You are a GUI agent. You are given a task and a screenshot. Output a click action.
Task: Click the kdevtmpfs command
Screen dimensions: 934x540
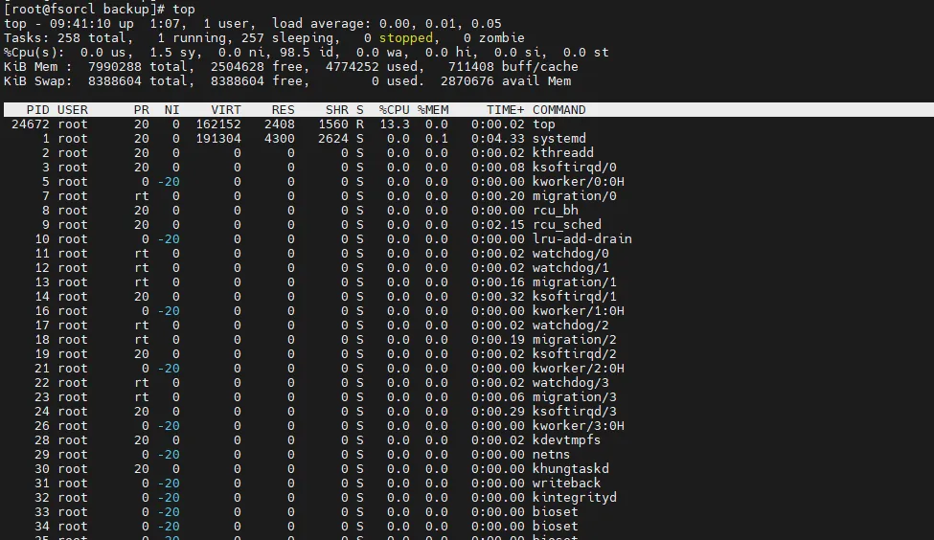click(x=566, y=440)
